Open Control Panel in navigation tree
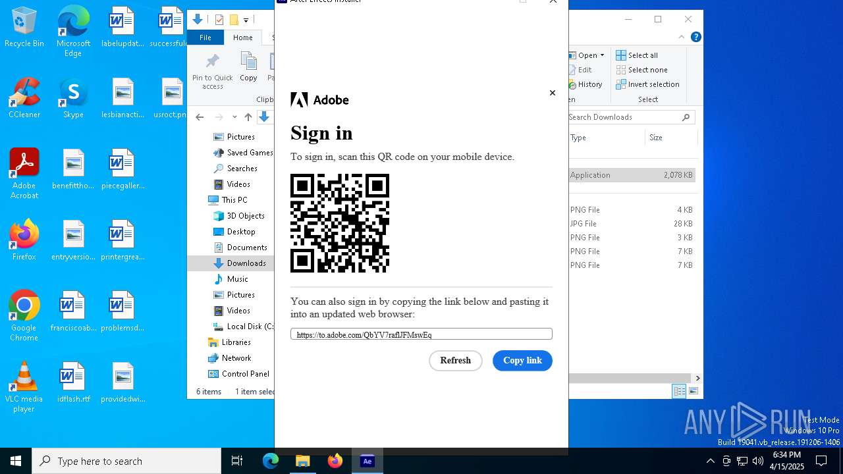This screenshot has height=474, width=843. click(x=239, y=374)
